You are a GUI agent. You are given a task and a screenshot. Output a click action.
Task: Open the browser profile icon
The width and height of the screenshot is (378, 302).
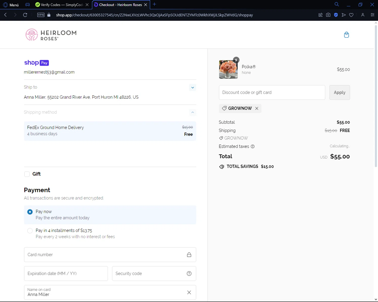click(363, 15)
